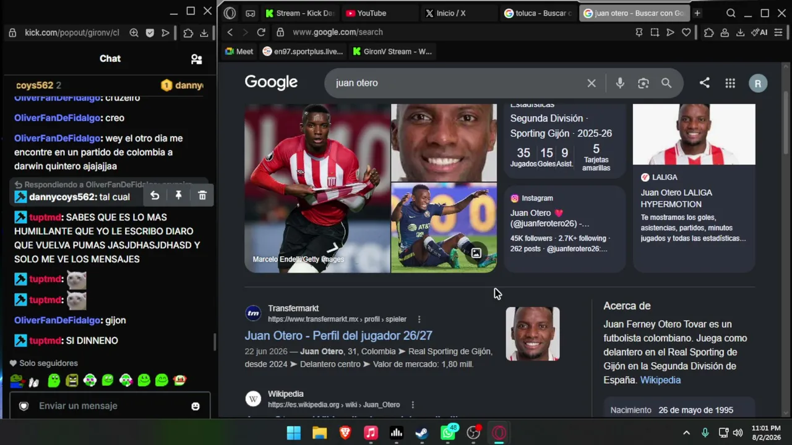Open WhatsApp from the taskbar

[x=448, y=433]
